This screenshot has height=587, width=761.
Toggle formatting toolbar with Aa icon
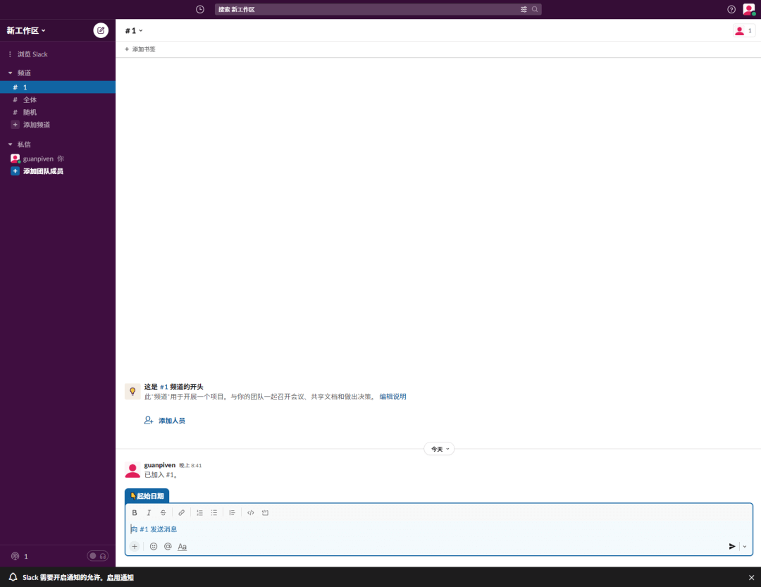coord(182,547)
